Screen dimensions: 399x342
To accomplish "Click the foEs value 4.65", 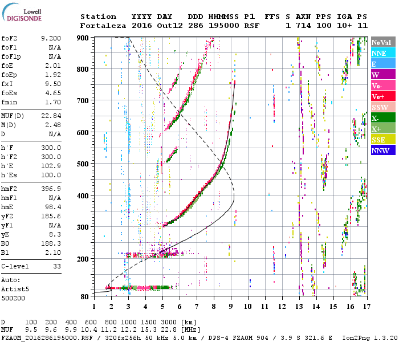I will 53,93.
